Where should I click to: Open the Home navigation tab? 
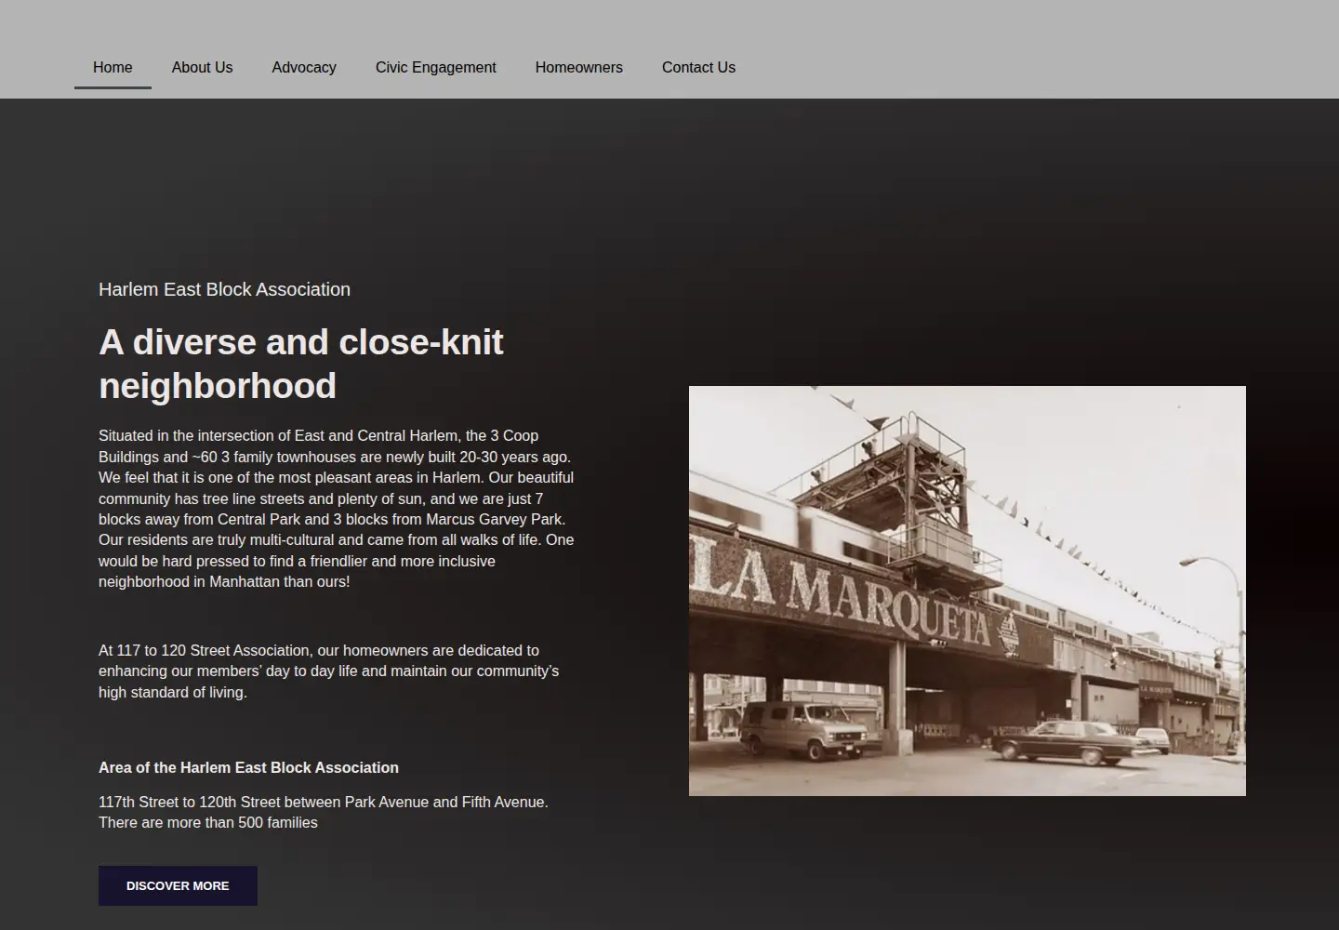[113, 68]
